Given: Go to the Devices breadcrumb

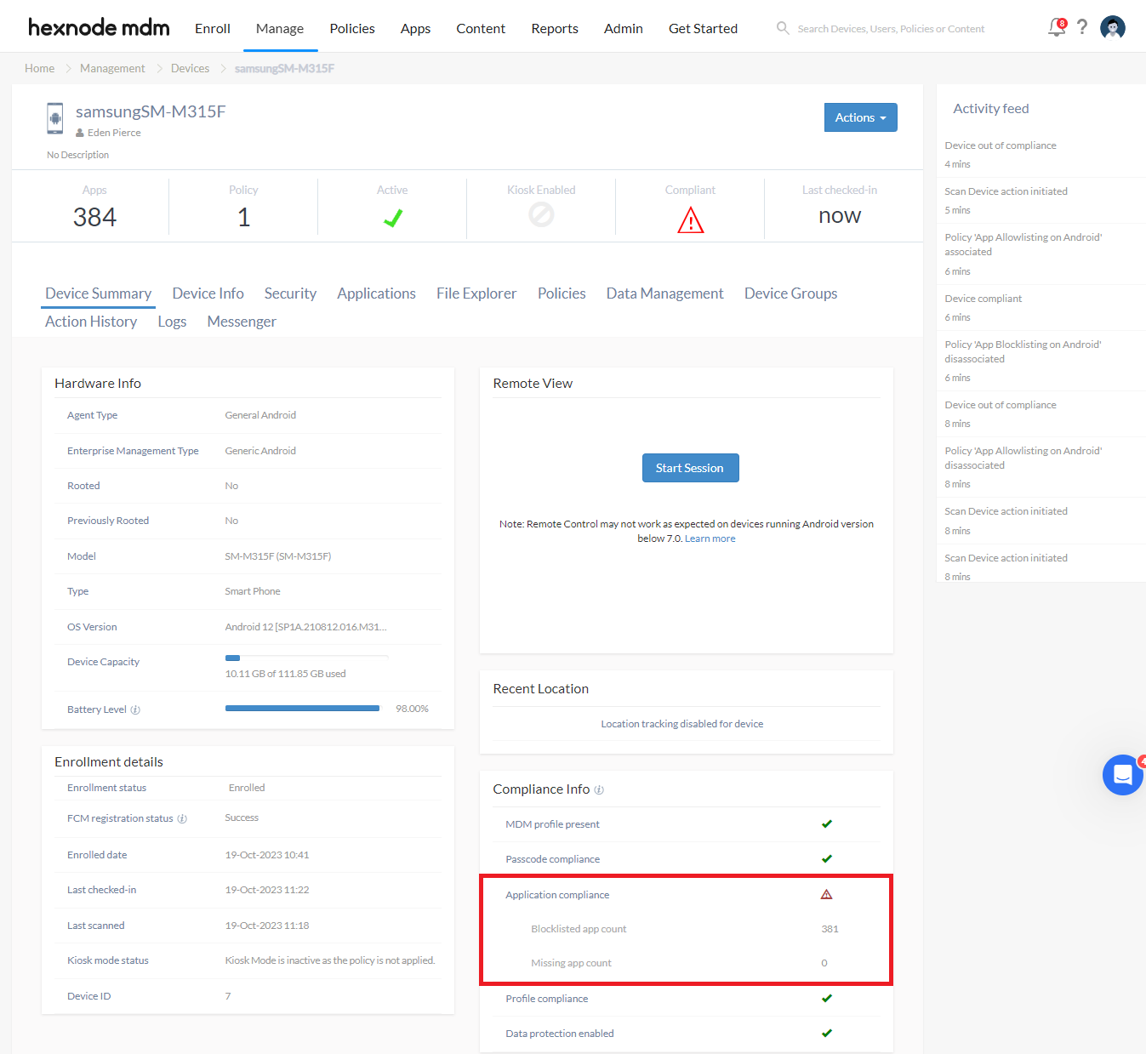Looking at the screenshot, I should pyautogui.click(x=190, y=68).
